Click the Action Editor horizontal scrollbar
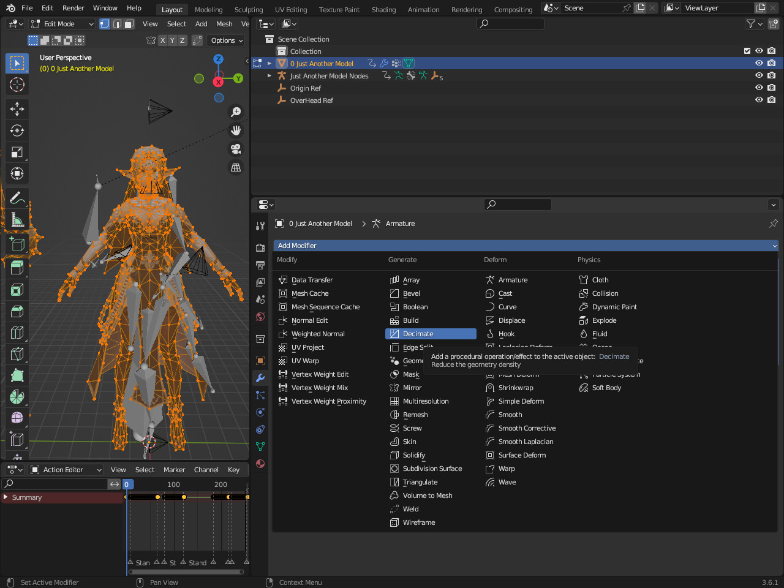The image size is (784, 588). (x=186, y=572)
